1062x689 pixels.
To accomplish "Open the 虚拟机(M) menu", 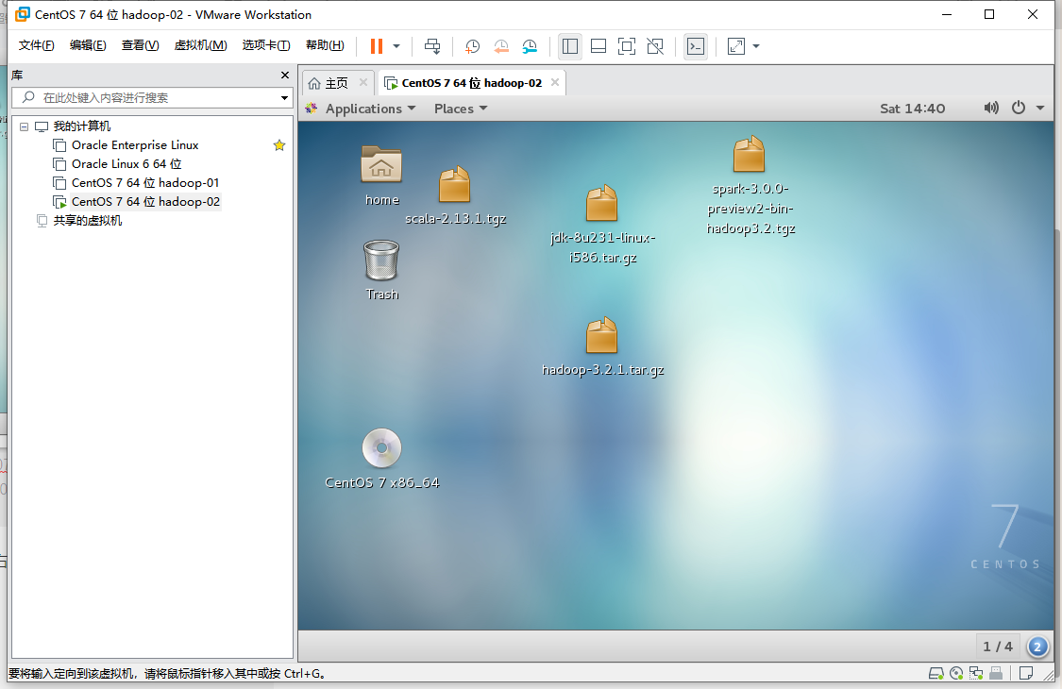I will pyautogui.click(x=200, y=45).
